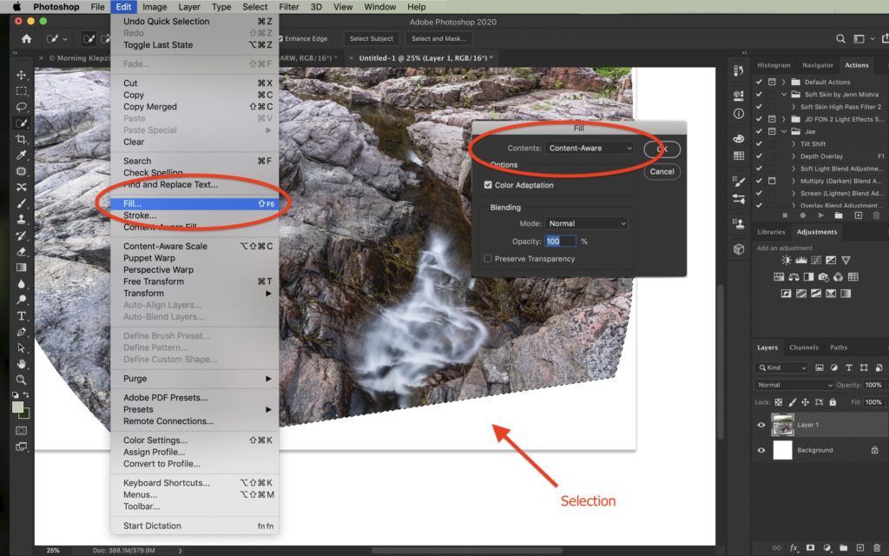This screenshot has width=889, height=556.
Task: Click the foreground color swatch
Action: pyautogui.click(x=18, y=407)
